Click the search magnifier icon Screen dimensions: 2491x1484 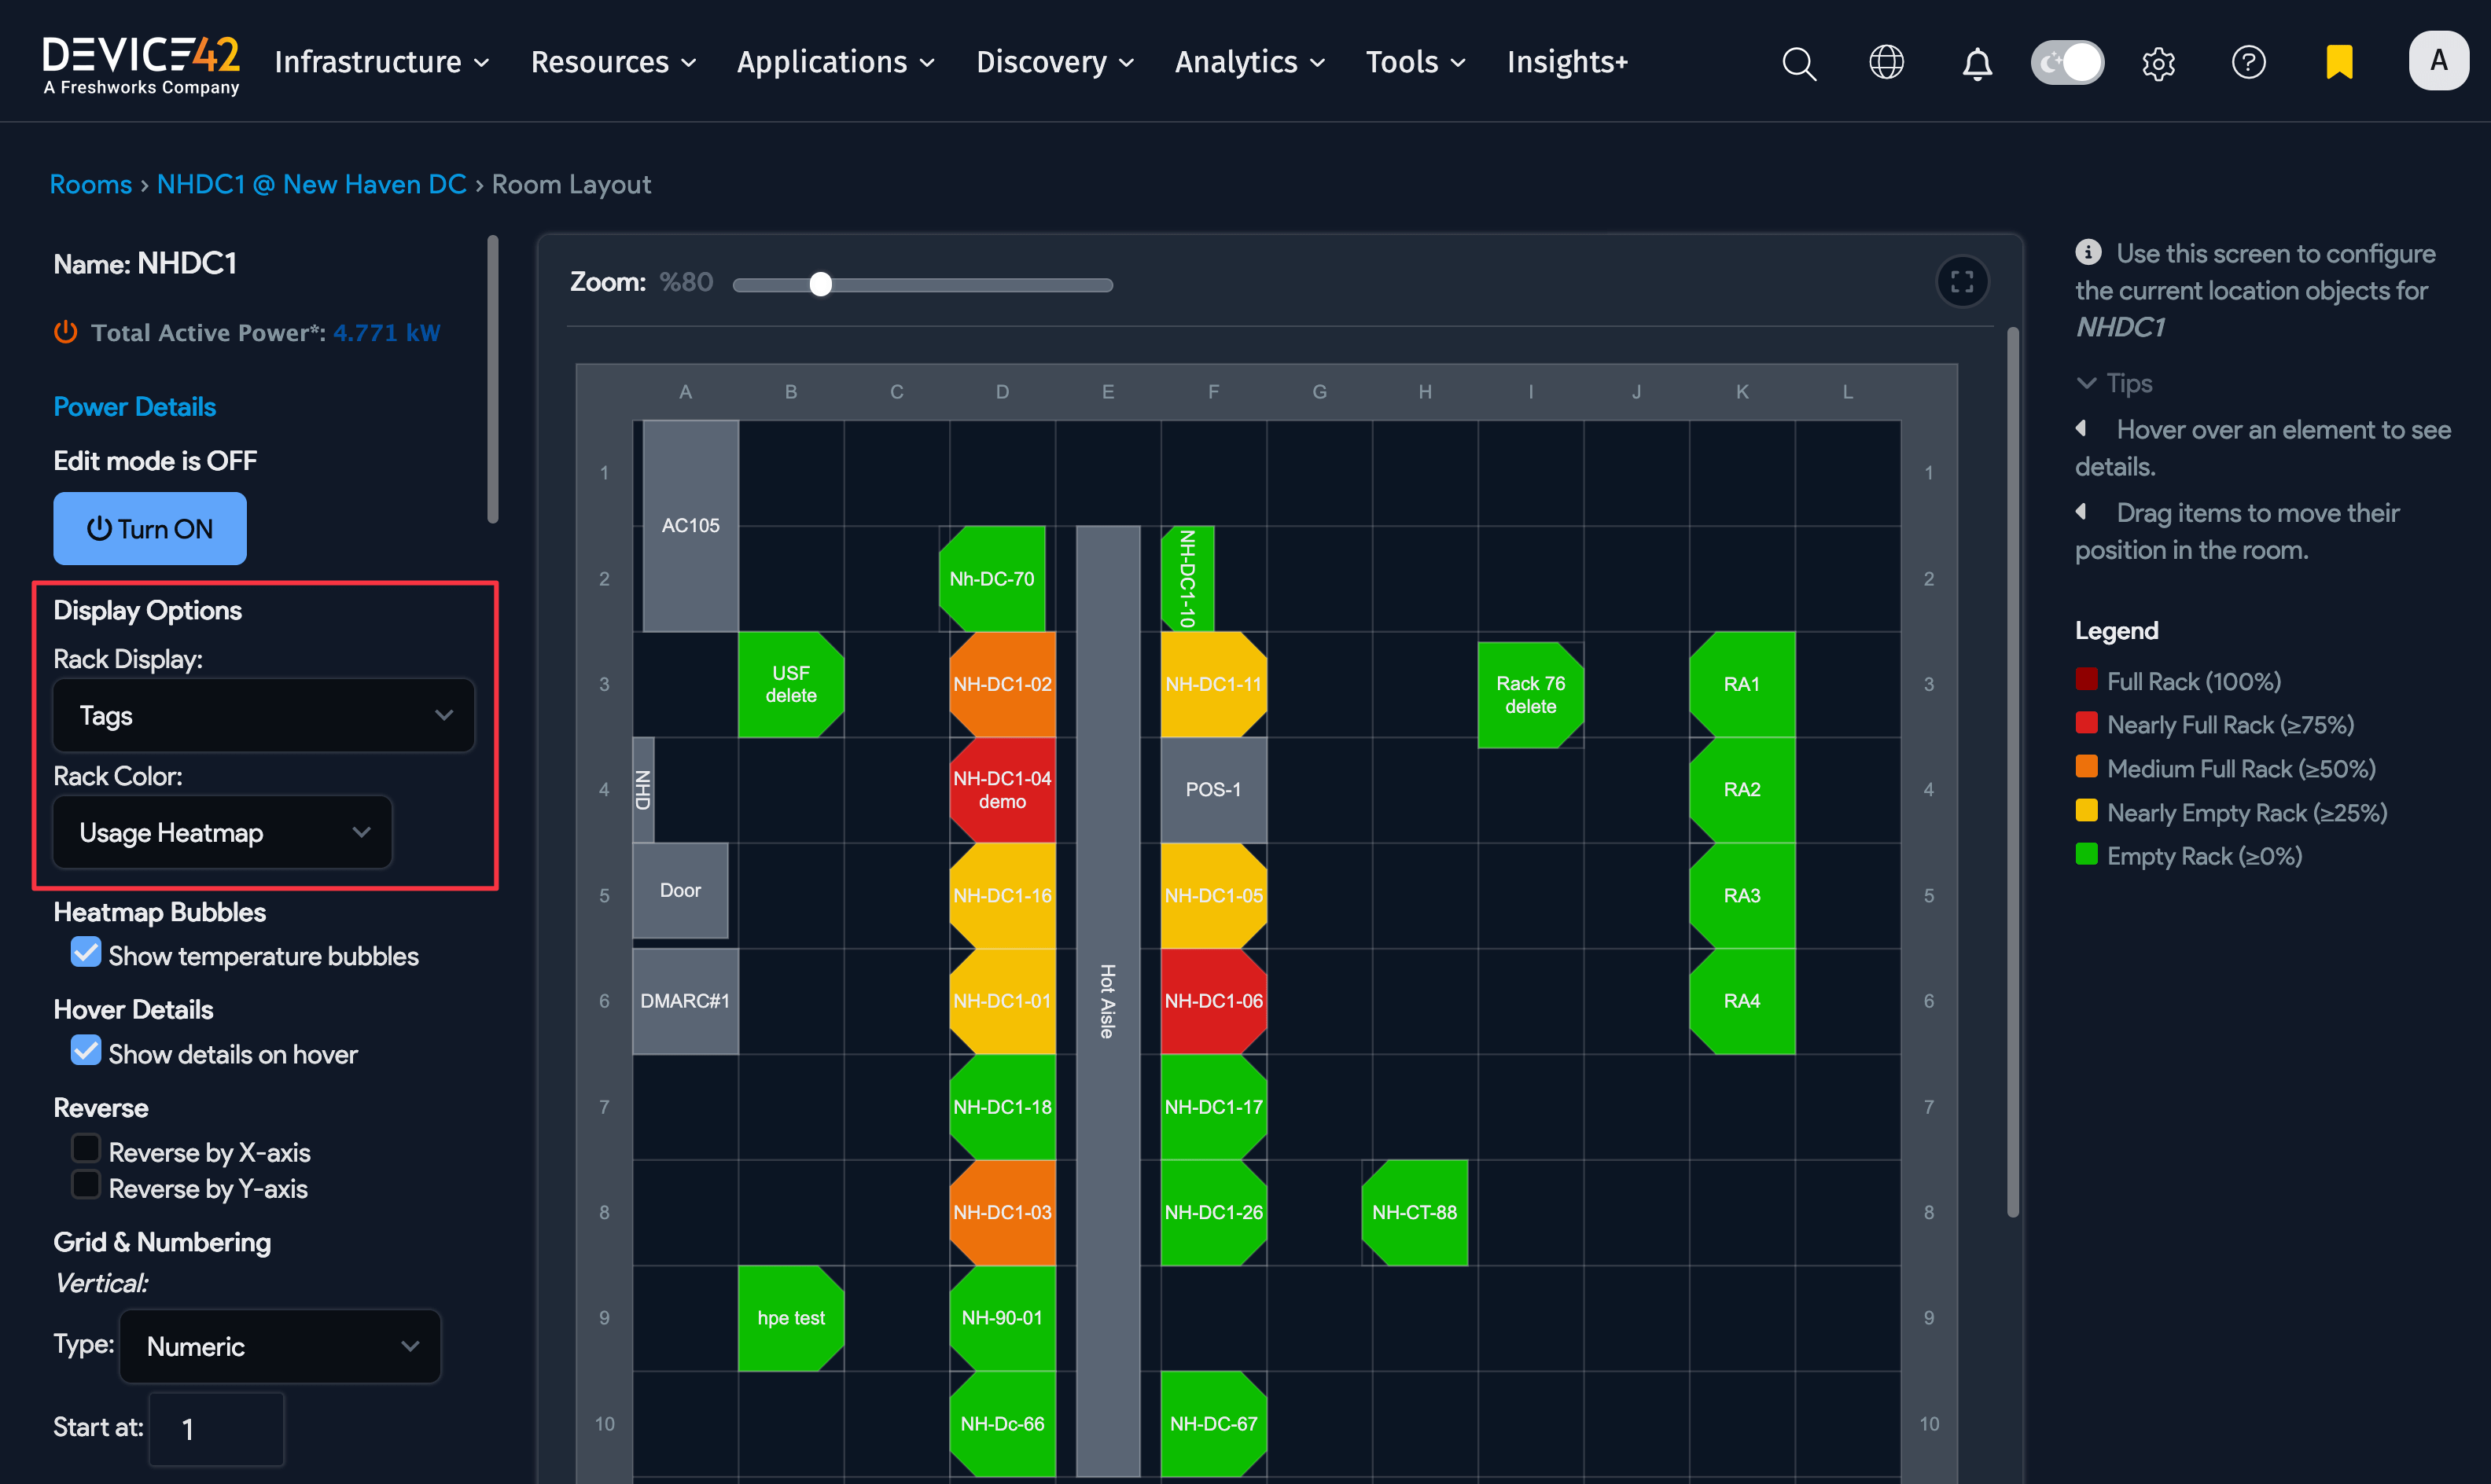[1797, 63]
